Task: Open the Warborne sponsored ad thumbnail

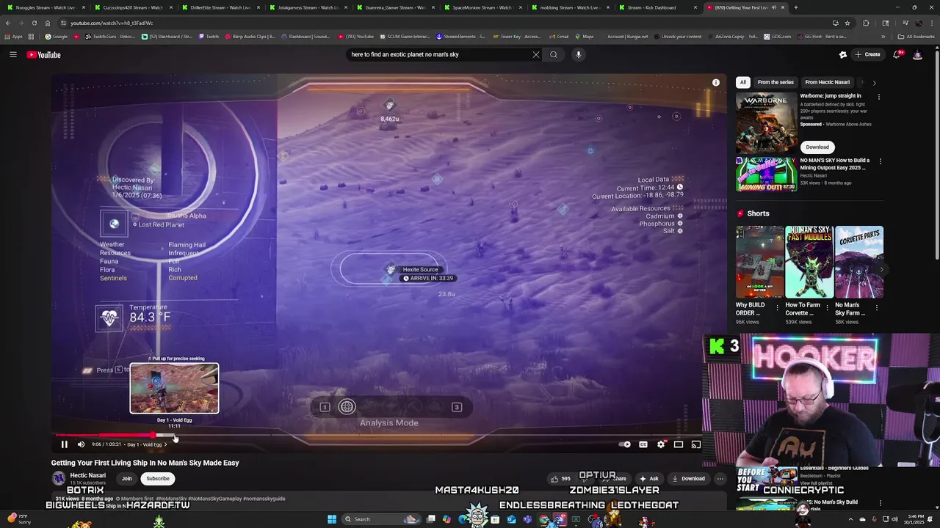Action: click(x=766, y=122)
